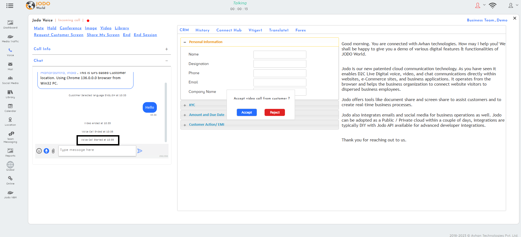521x237 pixels.
Task: Expand Customer Action/ EMI section
Action: tap(185, 125)
